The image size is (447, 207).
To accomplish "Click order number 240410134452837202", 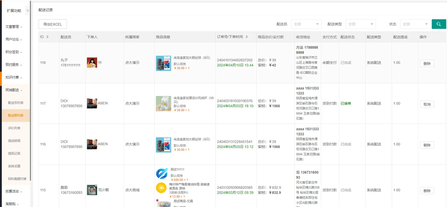I will [x=235, y=60].
